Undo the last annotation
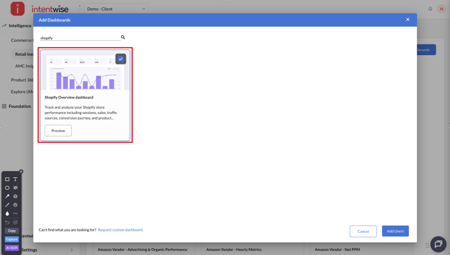 tap(7, 222)
